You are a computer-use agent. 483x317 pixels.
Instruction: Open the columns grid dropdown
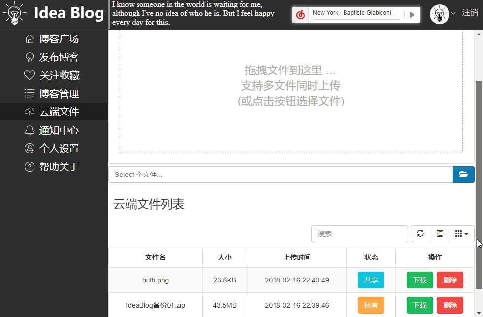462,234
